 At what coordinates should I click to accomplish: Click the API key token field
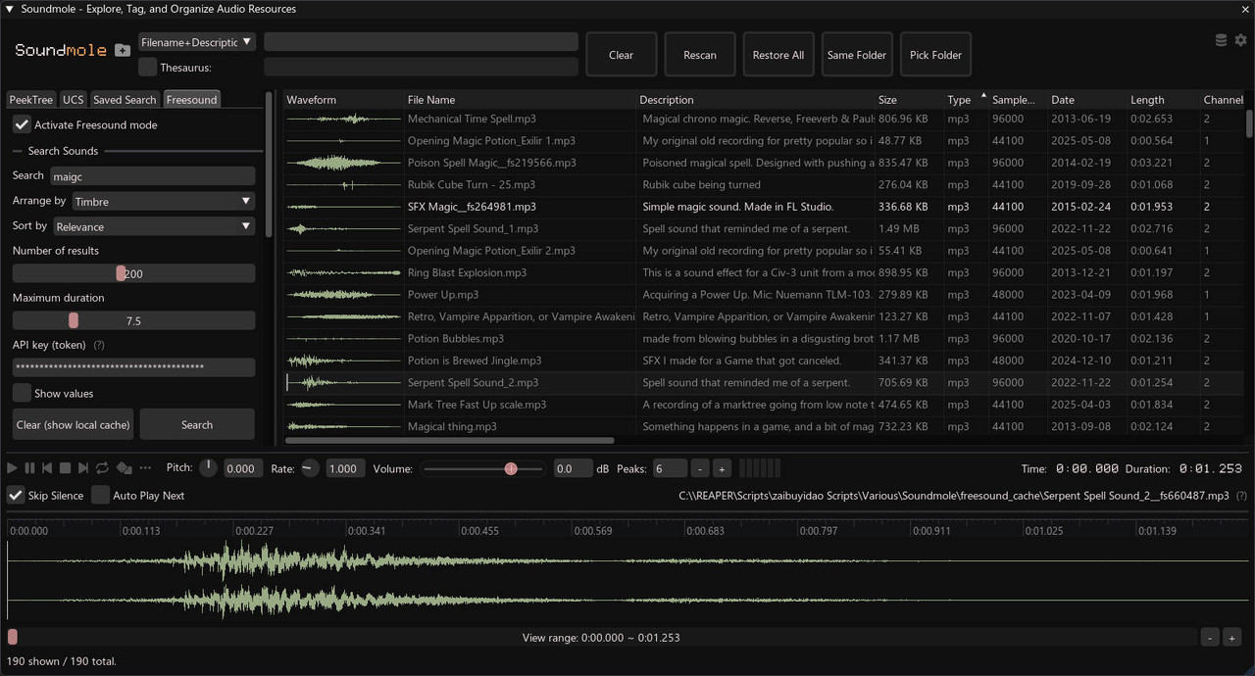[x=133, y=367]
